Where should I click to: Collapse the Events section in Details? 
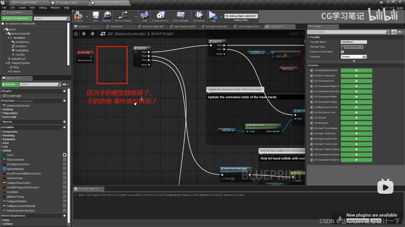click(x=308, y=65)
